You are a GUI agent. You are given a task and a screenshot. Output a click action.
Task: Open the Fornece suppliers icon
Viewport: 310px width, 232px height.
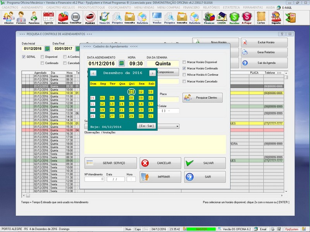point(21,18)
